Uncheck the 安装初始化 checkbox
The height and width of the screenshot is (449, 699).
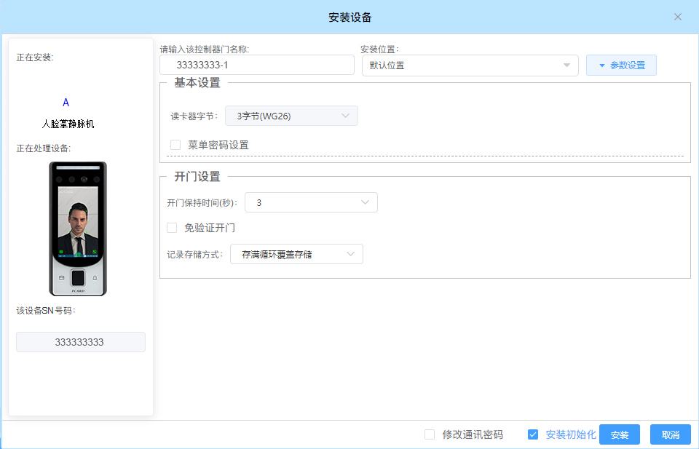(x=533, y=434)
